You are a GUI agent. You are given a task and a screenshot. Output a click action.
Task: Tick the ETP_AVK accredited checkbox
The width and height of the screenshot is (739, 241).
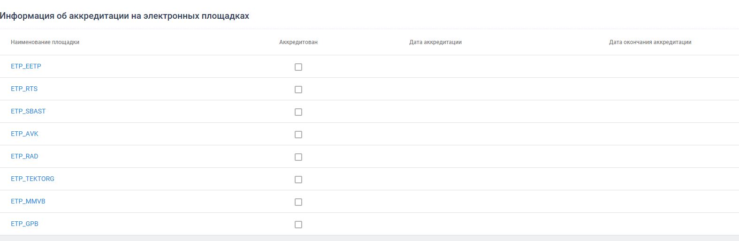pyautogui.click(x=298, y=135)
